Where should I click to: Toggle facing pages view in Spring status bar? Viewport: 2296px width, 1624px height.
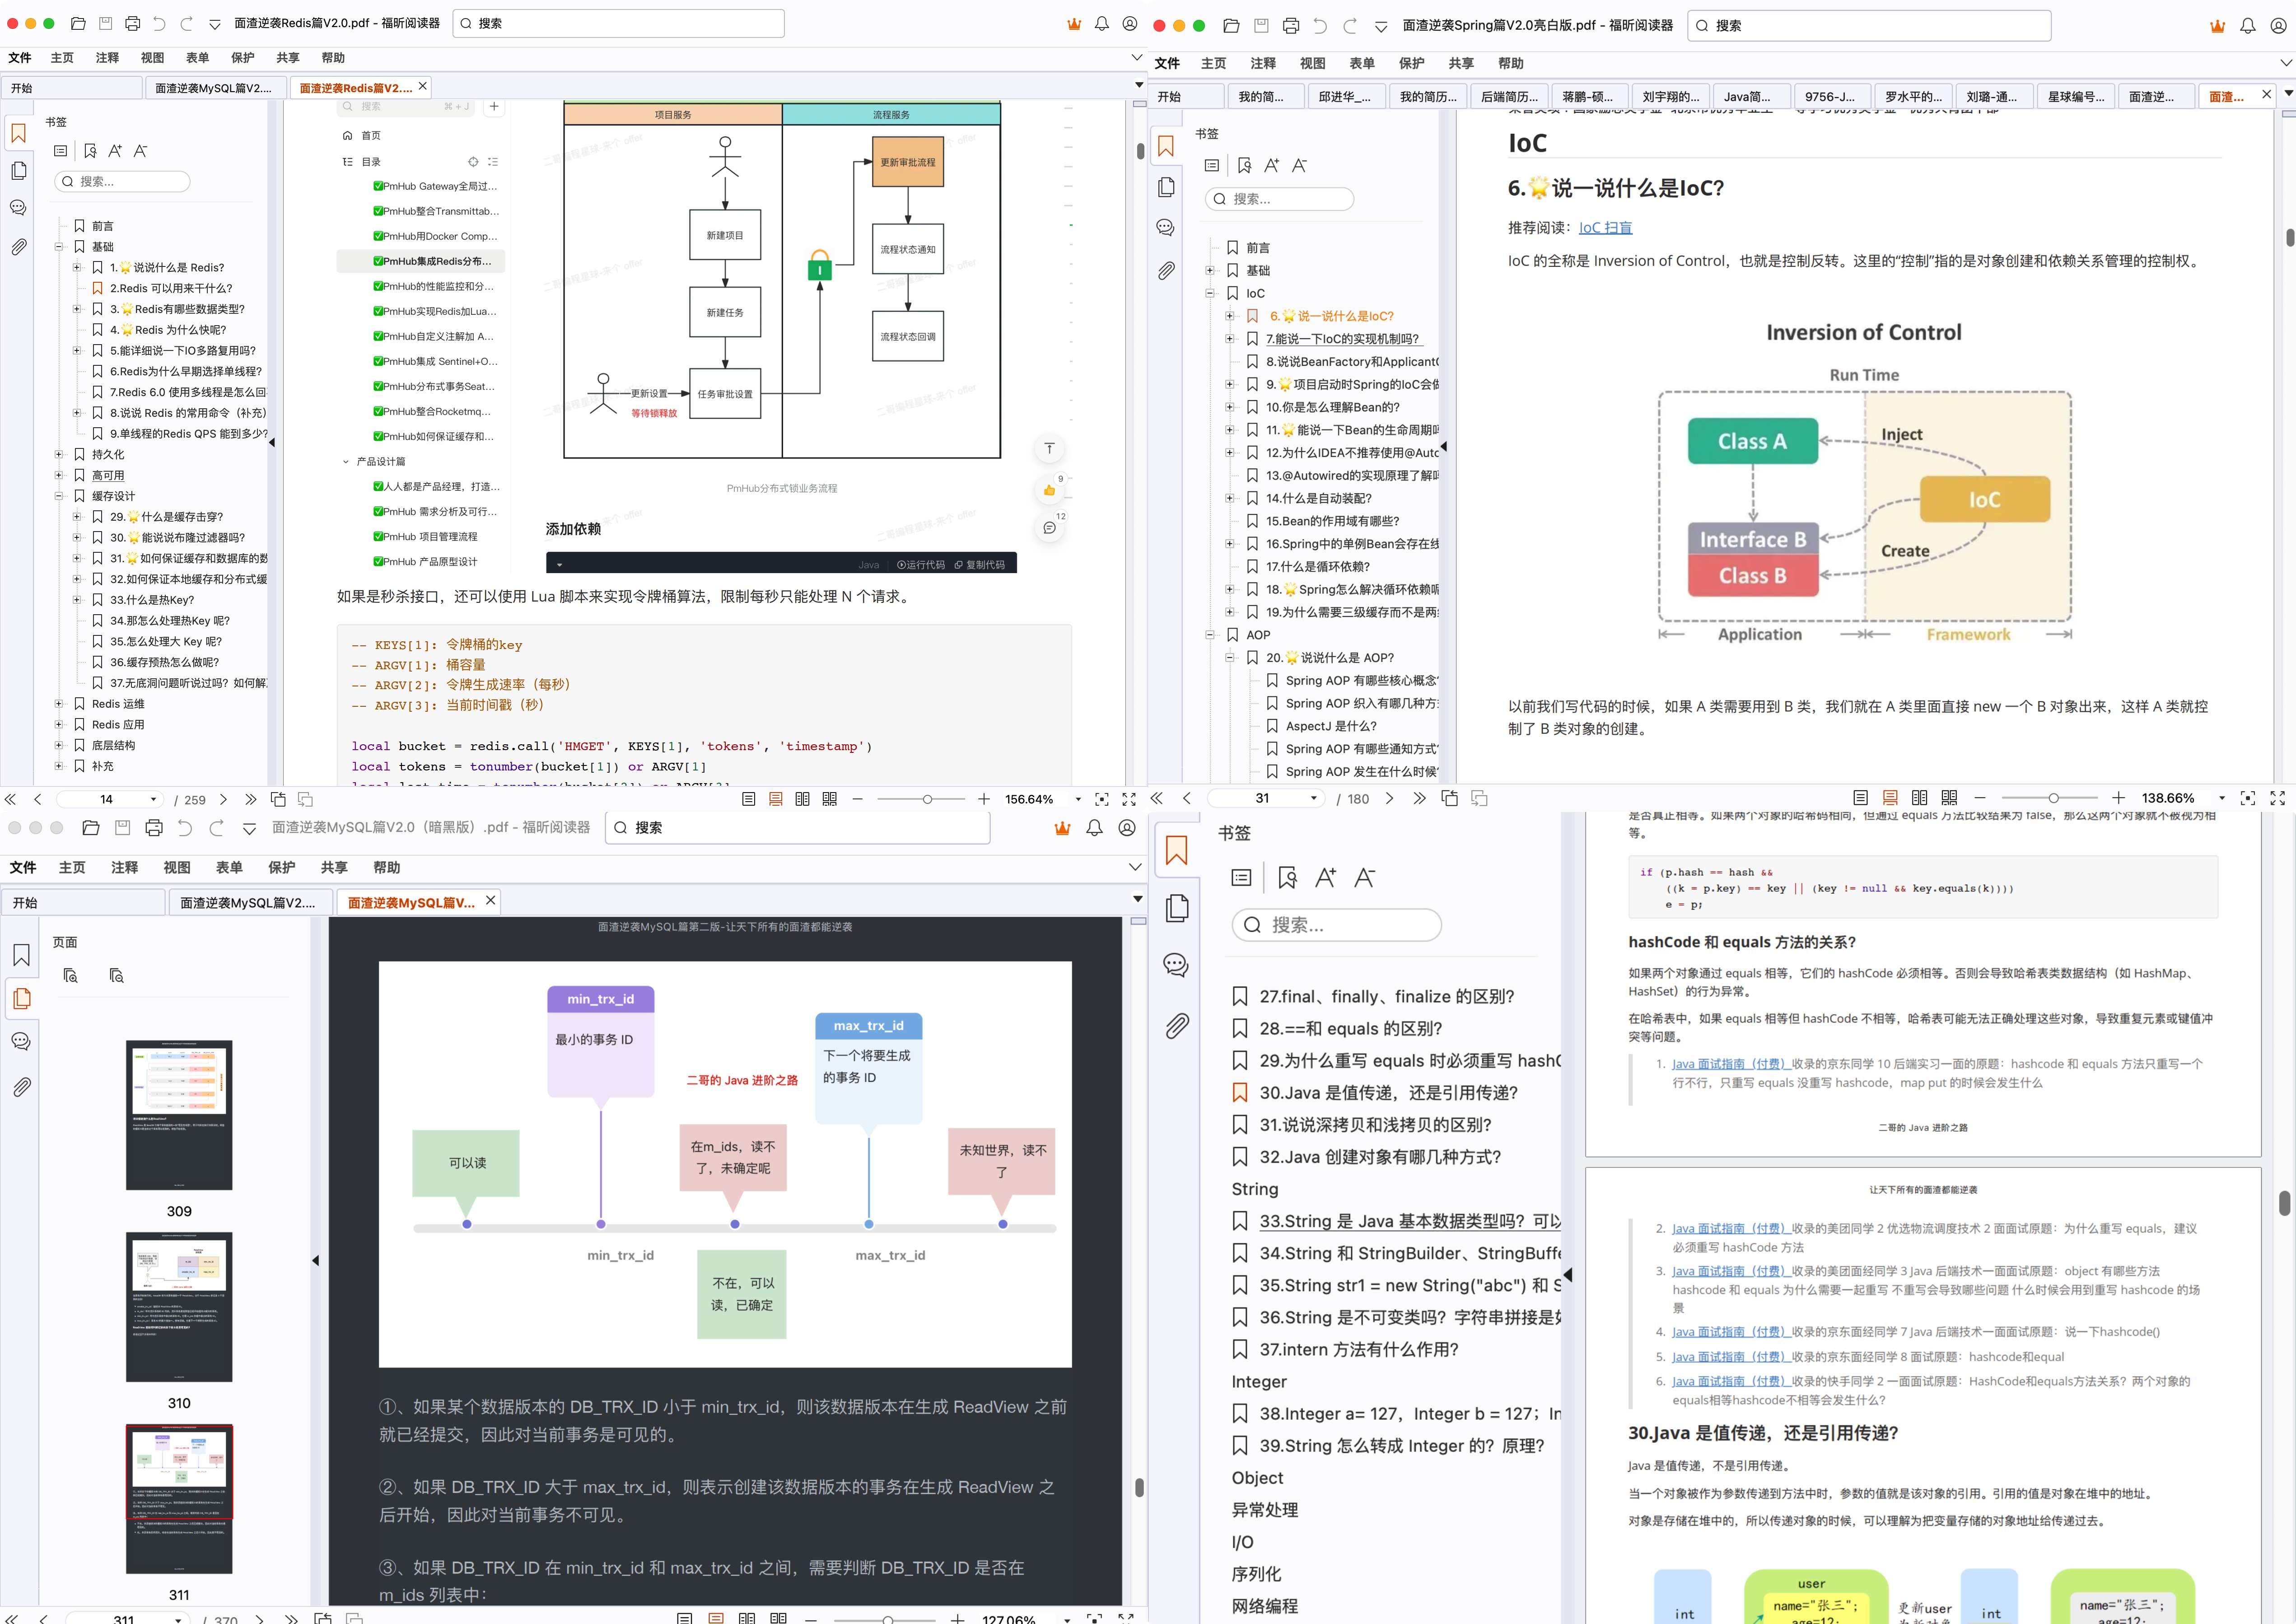point(1919,798)
